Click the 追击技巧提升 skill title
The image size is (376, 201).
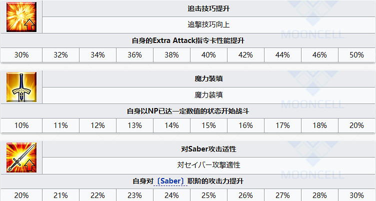(x=208, y=9)
